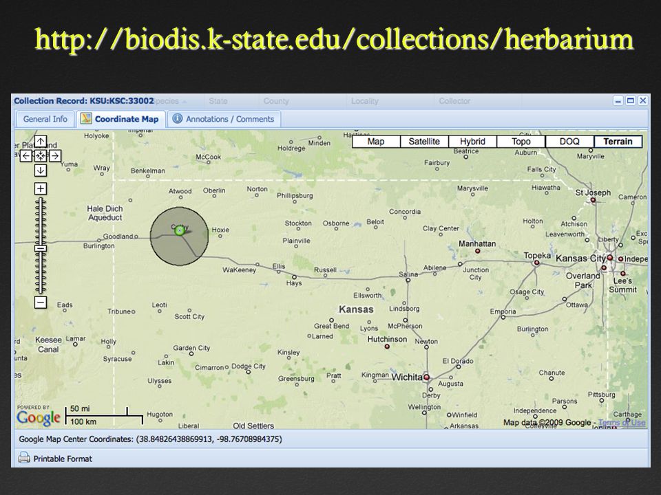Screen dimensions: 661x495
Task: Click the Dodge City label
Action: point(249,366)
